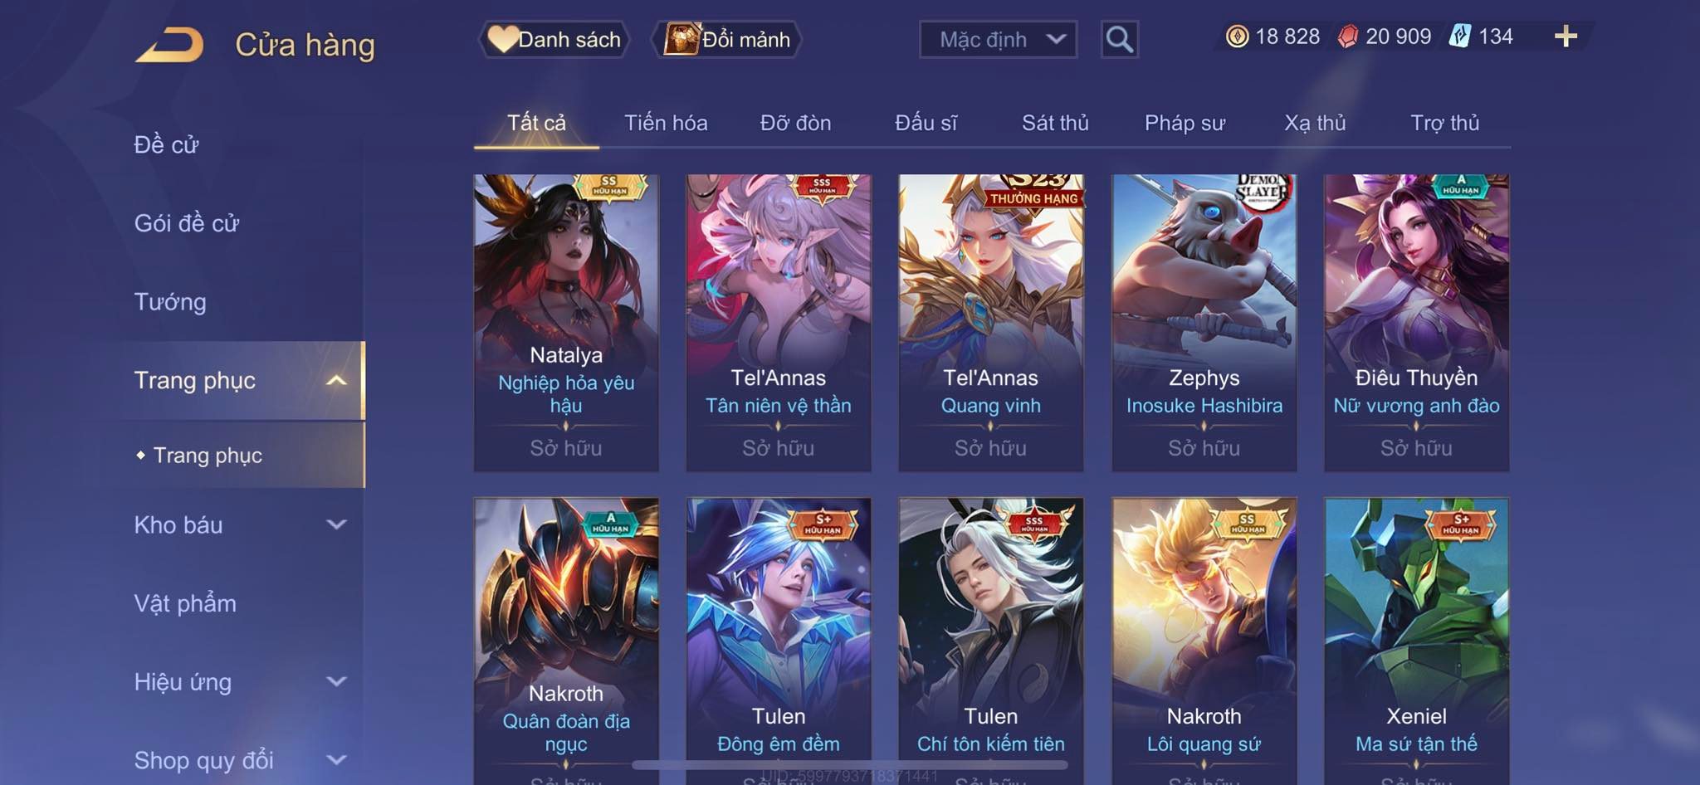This screenshot has width=1700, height=785.
Task: Select Natalya Nghiệp hỏa yêu hậu skin
Action: [566, 323]
